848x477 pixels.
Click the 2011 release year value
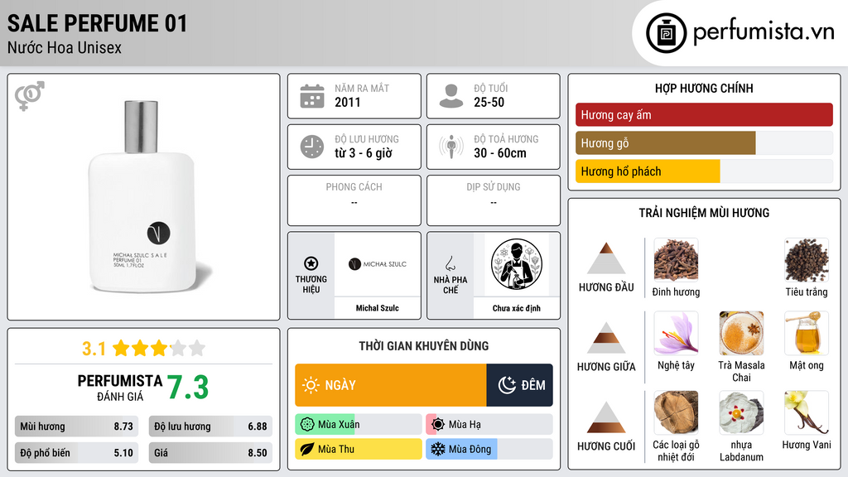tap(347, 102)
